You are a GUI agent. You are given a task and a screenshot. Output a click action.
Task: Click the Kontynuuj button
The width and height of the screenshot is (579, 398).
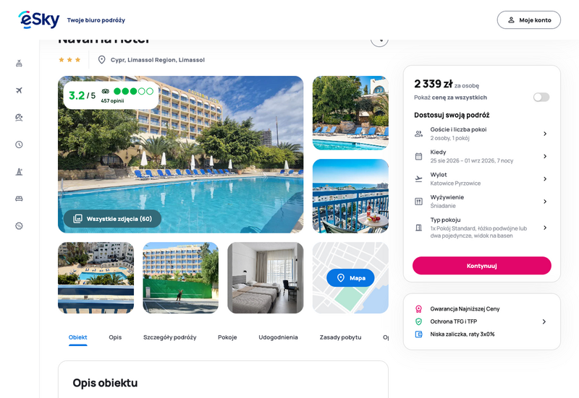(x=482, y=266)
